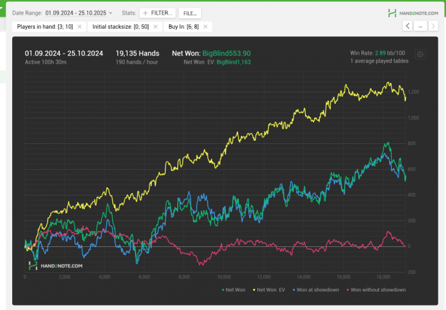Expand the Date Range dropdown
This screenshot has width=446, height=310.
tap(110, 13)
